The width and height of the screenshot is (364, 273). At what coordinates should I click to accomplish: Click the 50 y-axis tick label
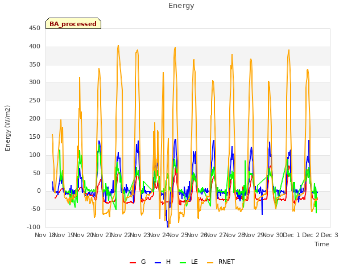[x=36, y=173]
